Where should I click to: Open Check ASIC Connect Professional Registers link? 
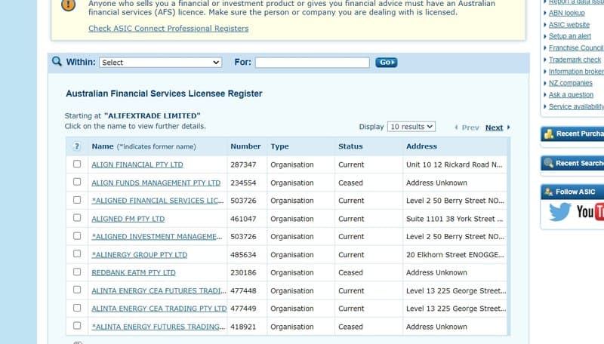pos(168,29)
